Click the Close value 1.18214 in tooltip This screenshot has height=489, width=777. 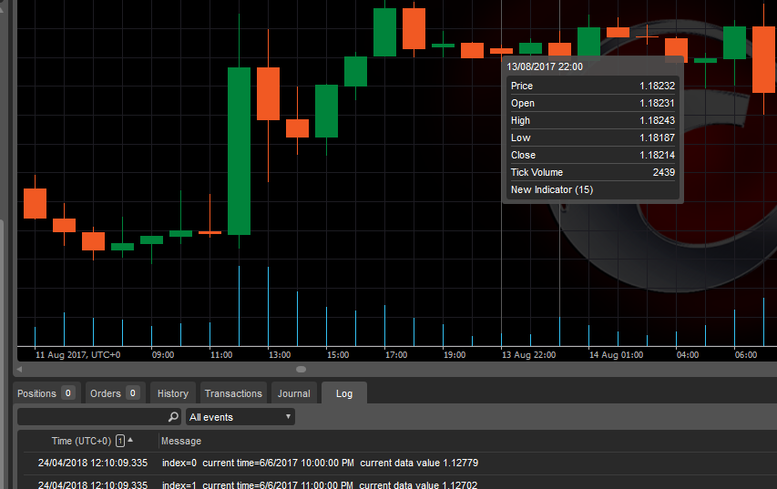click(657, 155)
